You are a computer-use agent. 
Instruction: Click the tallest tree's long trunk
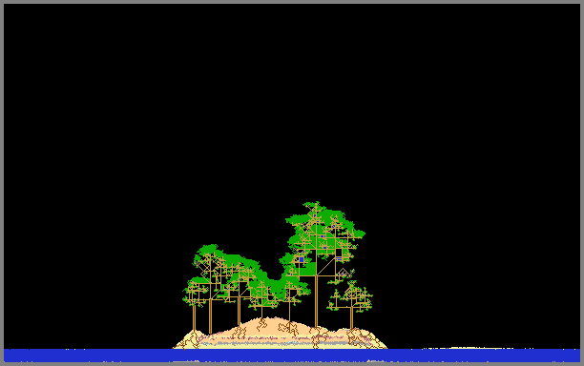point(316,300)
